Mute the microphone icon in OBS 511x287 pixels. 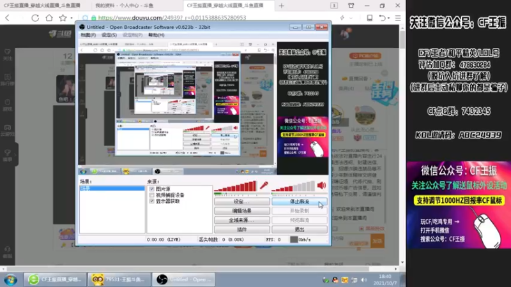click(264, 186)
